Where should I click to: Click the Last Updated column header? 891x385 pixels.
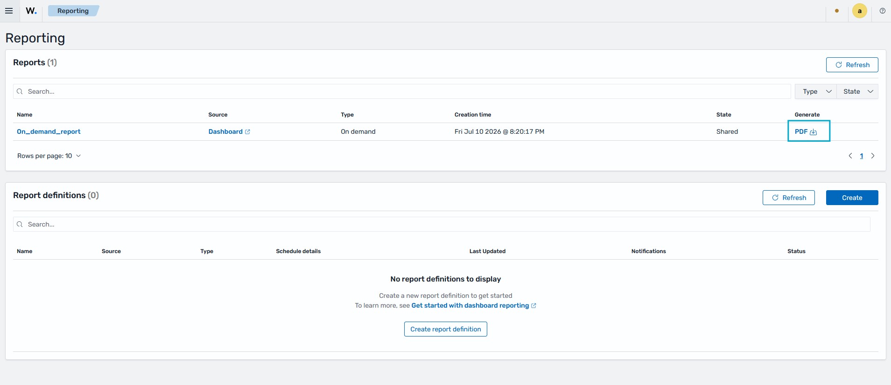(x=487, y=251)
